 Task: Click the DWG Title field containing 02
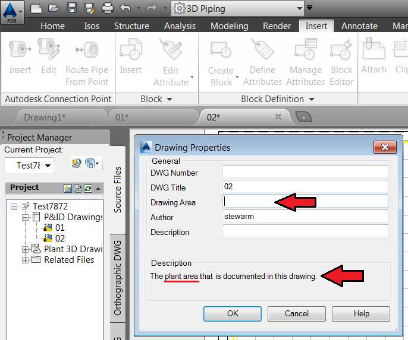coord(305,186)
